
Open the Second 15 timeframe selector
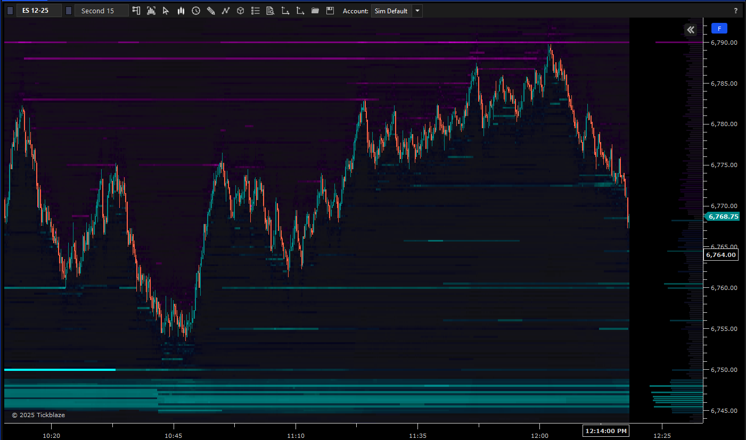(x=101, y=11)
